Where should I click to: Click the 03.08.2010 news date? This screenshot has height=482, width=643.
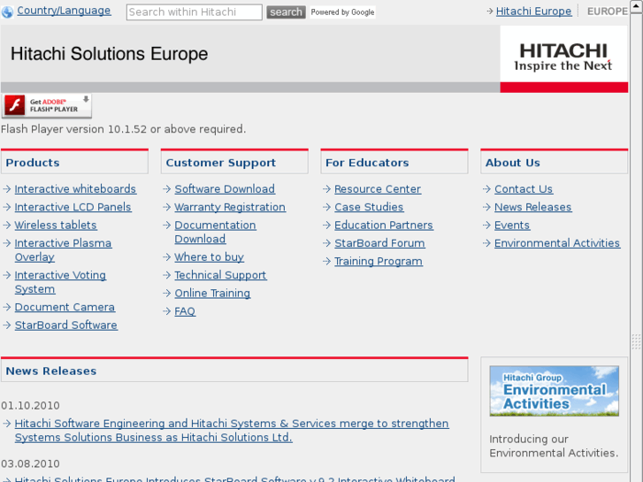[30, 464]
